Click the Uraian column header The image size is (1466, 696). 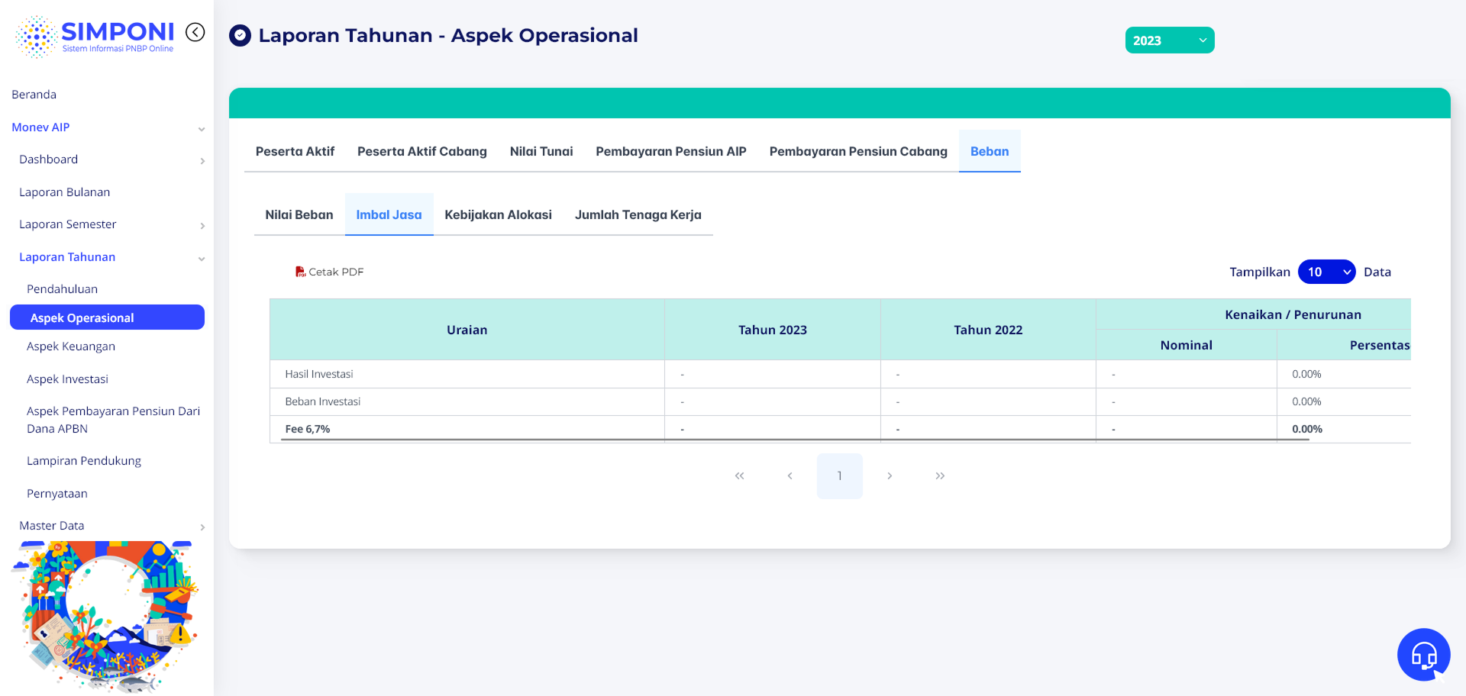467,330
